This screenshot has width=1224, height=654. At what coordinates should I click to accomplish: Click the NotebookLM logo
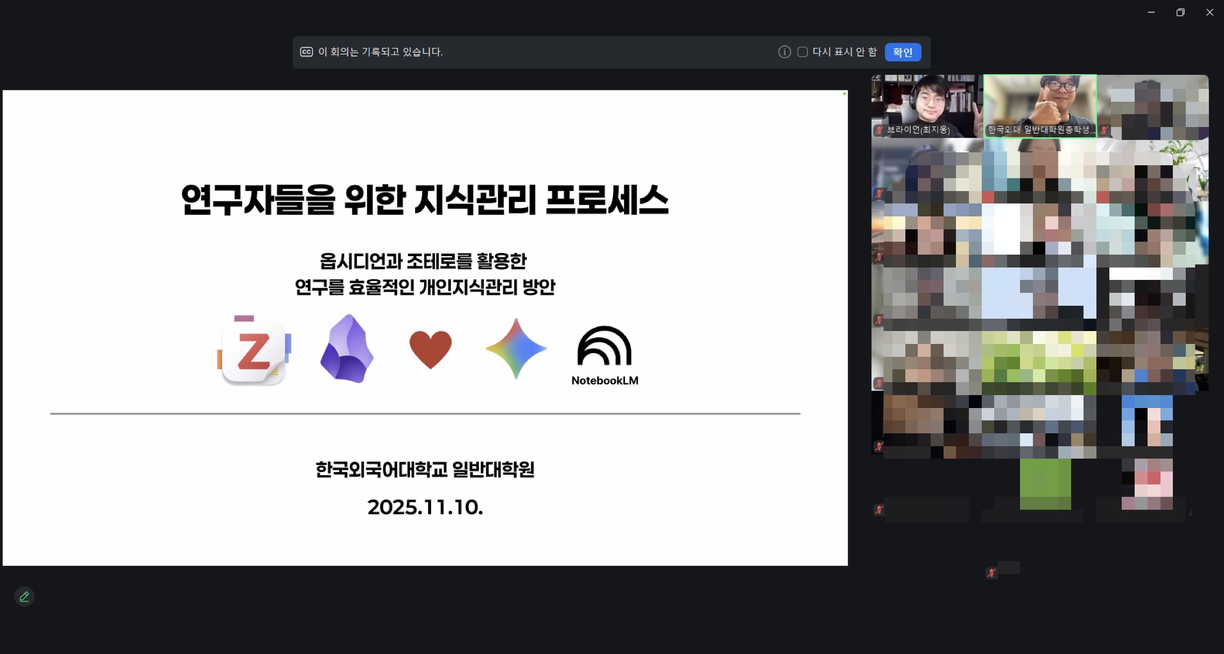pos(604,355)
